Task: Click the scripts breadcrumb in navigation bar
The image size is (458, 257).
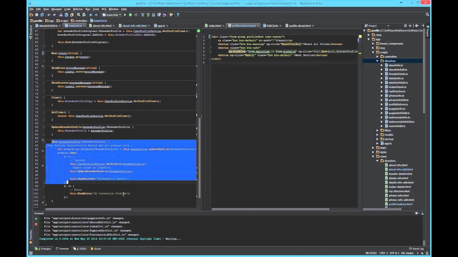Action: [x=62, y=21]
